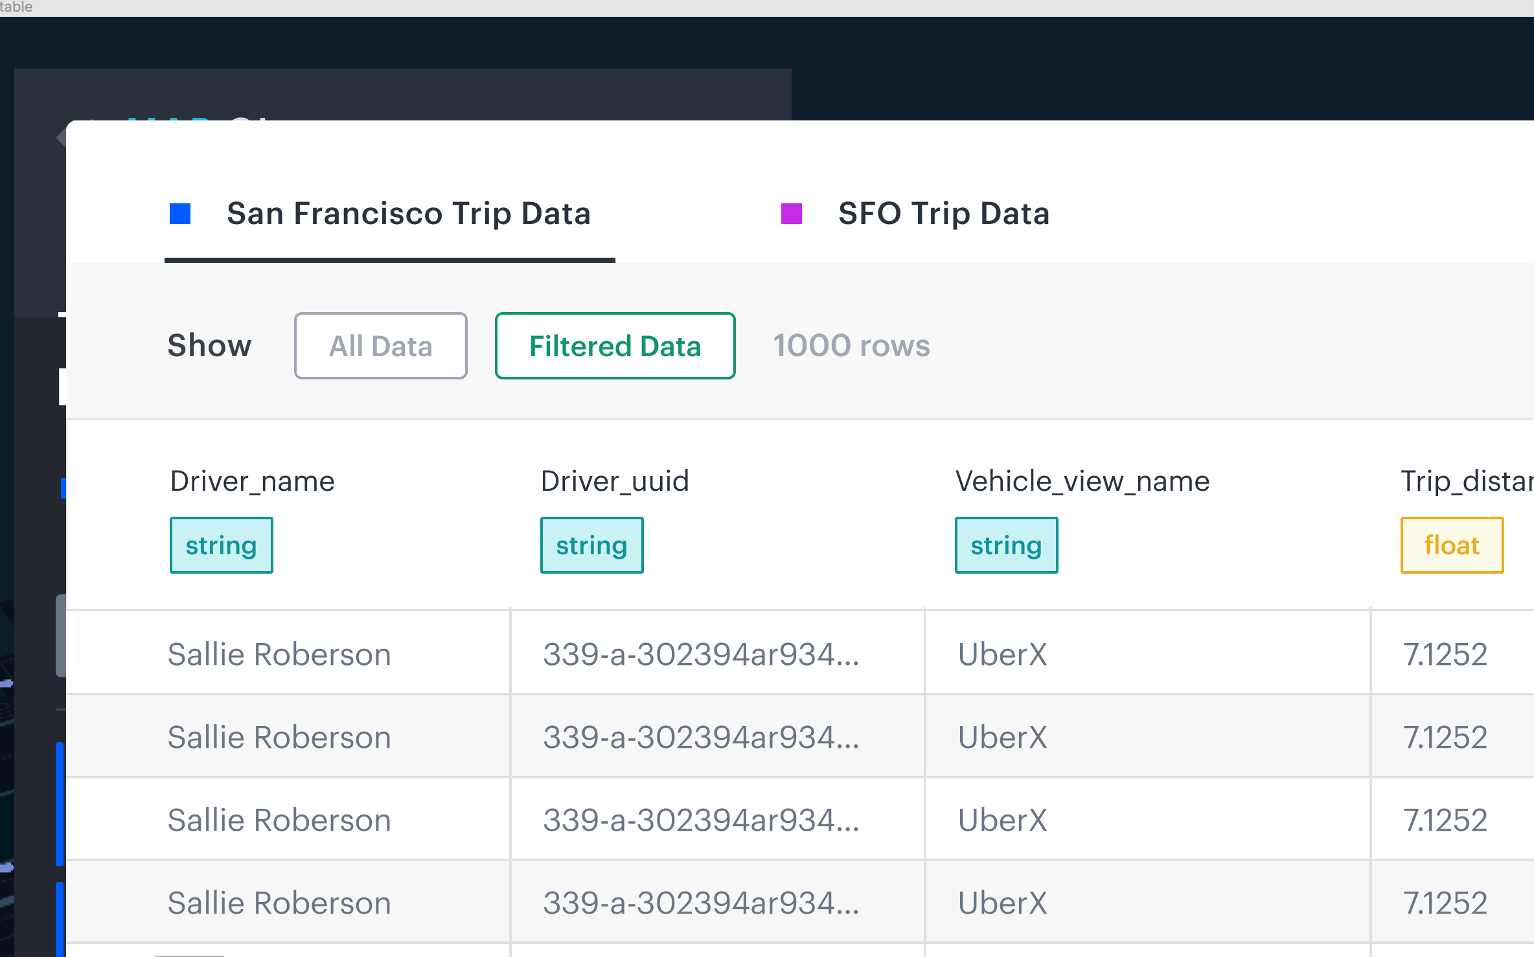Click the All Data button
This screenshot has width=1534, height=957.
380,345
